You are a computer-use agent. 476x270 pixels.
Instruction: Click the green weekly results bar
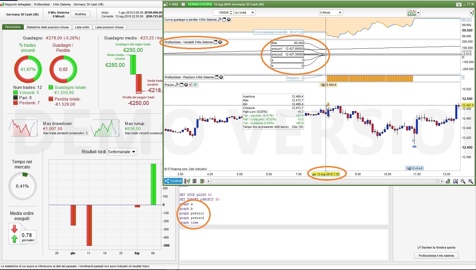pyautogui.click(x=153, y=184)
